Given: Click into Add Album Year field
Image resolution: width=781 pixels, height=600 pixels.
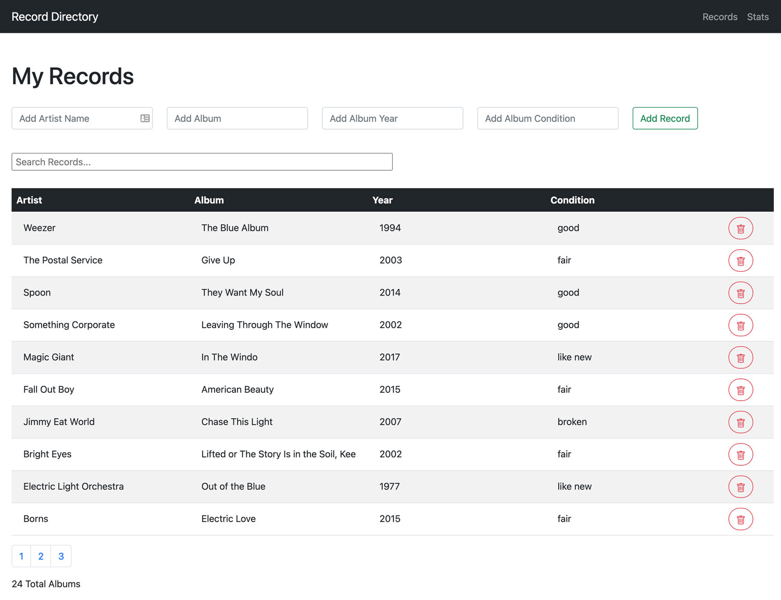Looking at the screenshot, I should point(392,118).
